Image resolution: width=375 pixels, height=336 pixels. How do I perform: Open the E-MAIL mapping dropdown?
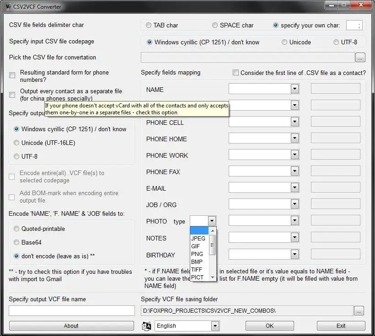point(295,188)
